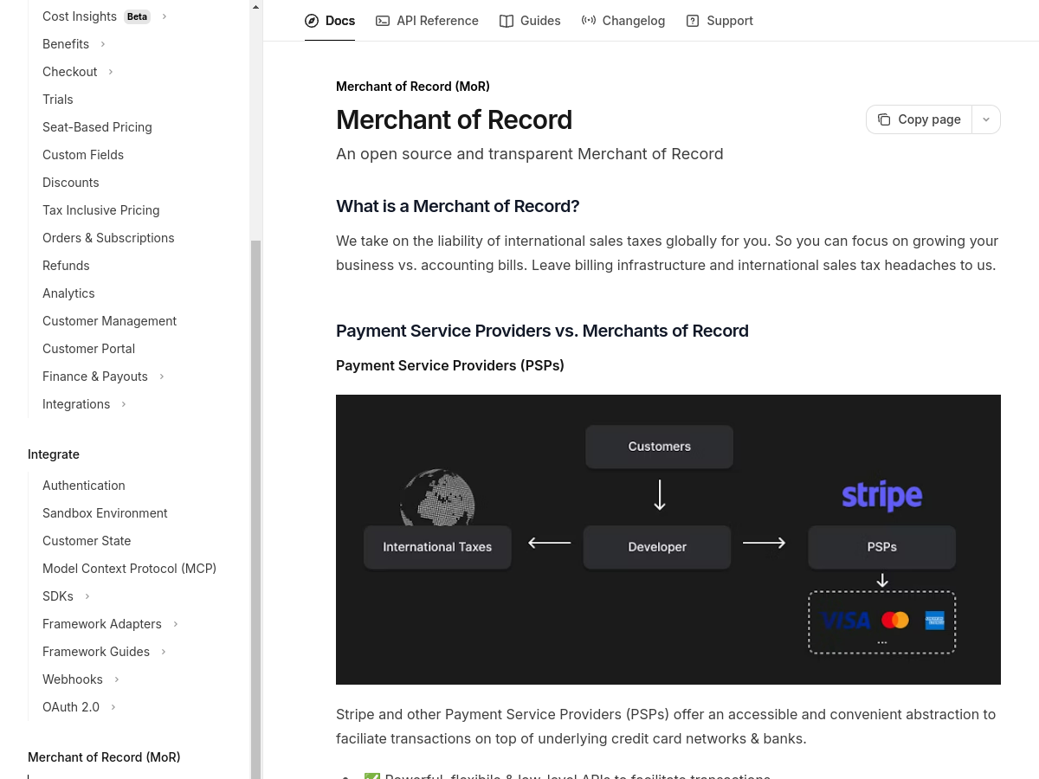
Task: Click the Guides open-book icon
Action: [x=507, y=20]
